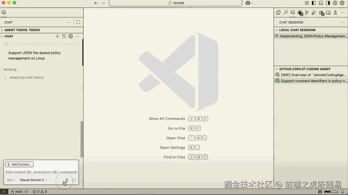The width and height of the screenshot is (348, 195).
Task: Click Go to File shortcut hint
Action: click(184, 128)
